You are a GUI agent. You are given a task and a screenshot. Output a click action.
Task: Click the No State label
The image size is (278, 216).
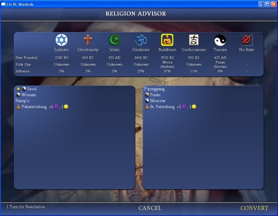point(247,50)
